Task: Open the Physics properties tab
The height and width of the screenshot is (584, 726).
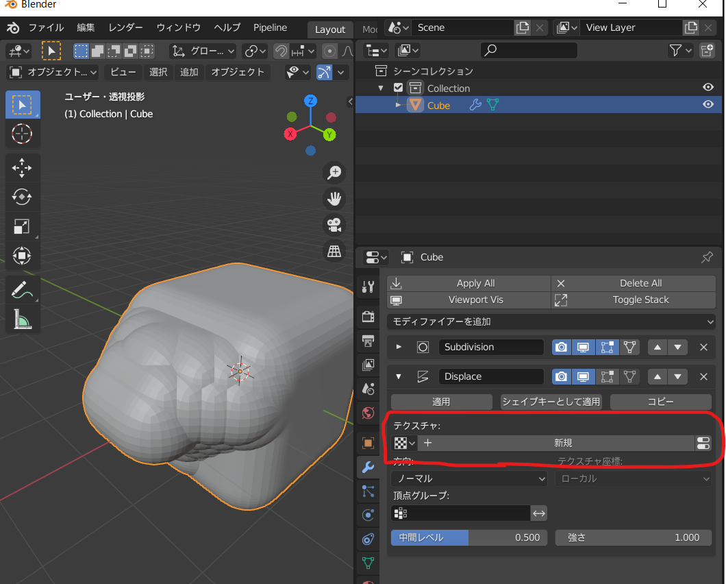Action: pyautogui.click(x=368, y=515)
